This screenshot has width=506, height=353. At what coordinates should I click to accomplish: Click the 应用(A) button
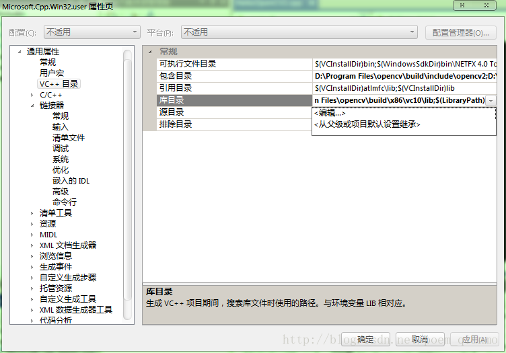[x=474, y=340]
